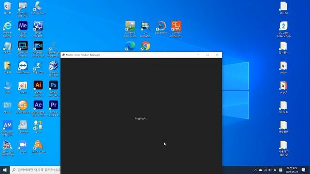Launch Google Chrome from the desktop

[x=145, y=45]
